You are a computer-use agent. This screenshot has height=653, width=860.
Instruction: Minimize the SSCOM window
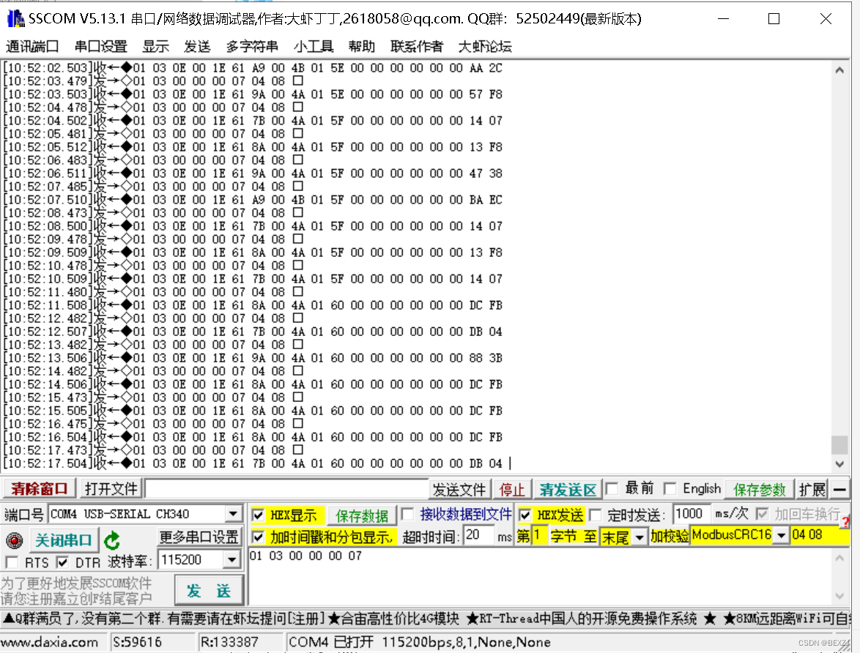[x=724, y=18]
